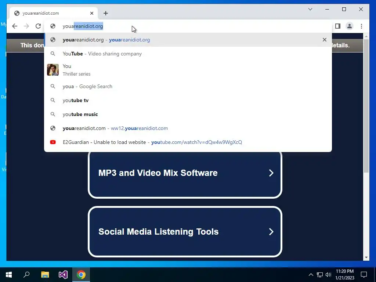Open the side panel icon in toolbar
The width and height of the screenshot is (376, 282).
click(338, 26)
